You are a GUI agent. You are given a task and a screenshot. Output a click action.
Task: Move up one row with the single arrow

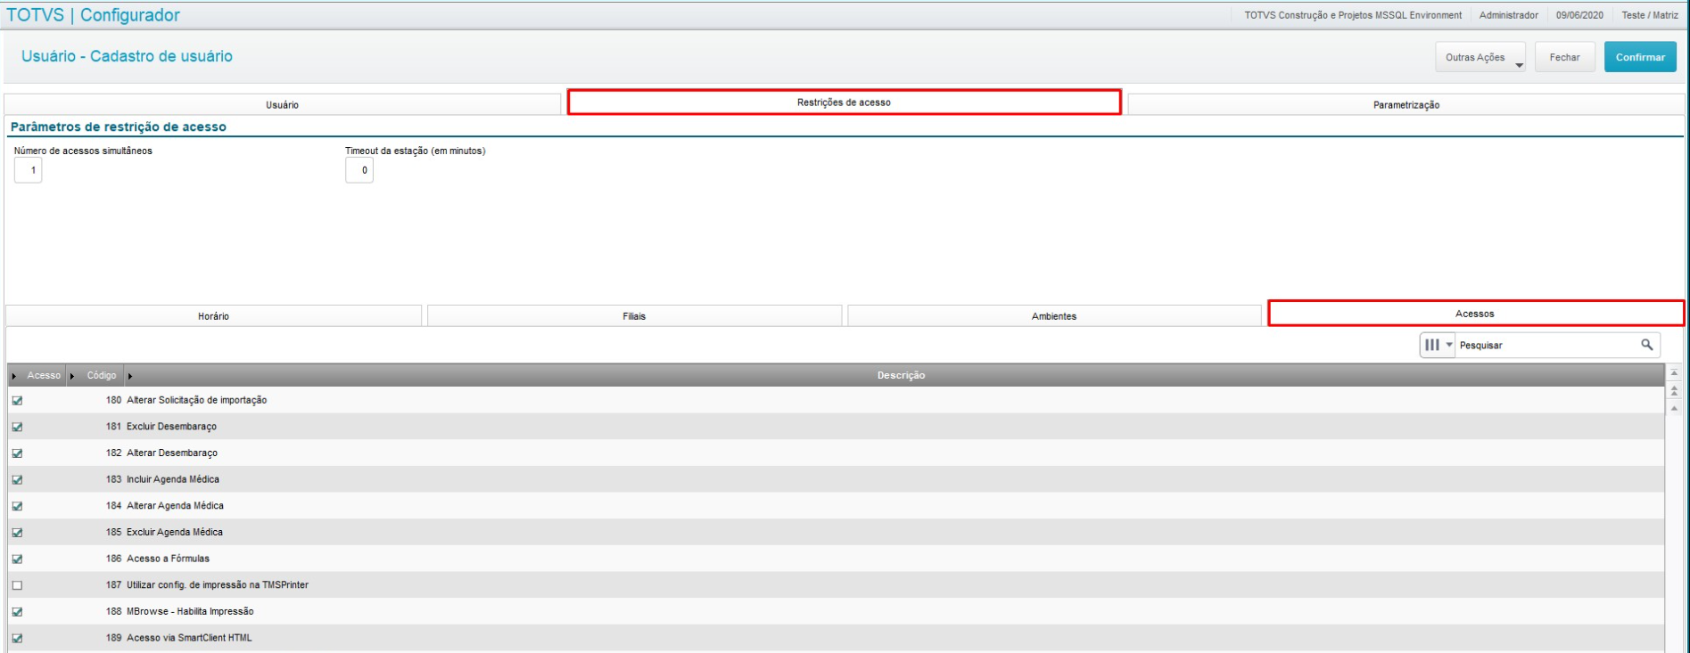pos(1674,407)
